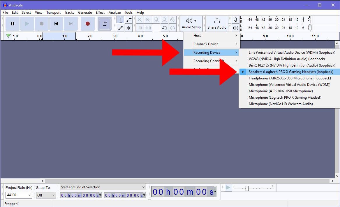The width and height of the screenshot is (340, 207).
Task: Click the Zoom Out magnifier
Action: [x=148, y=20]
